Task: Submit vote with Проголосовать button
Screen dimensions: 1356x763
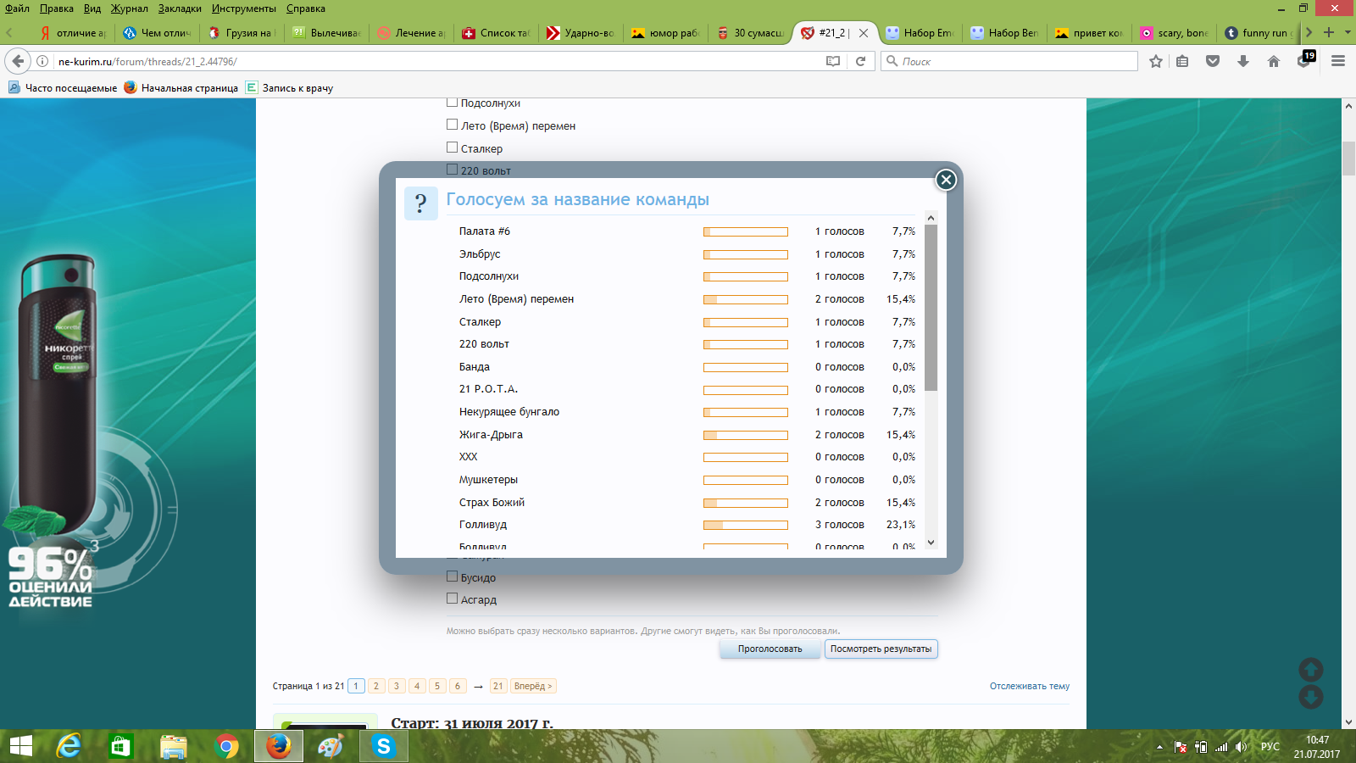Action: pos(770,649)
